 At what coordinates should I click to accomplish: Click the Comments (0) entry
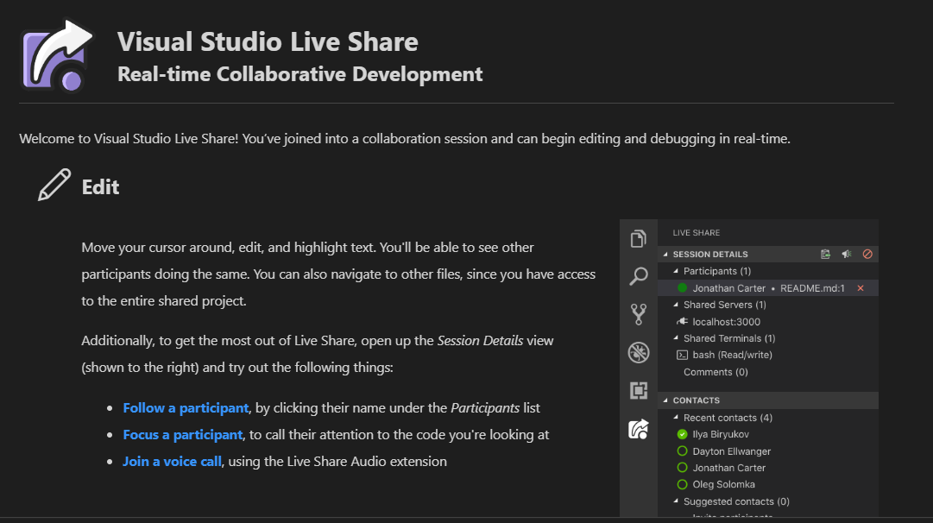tap(716, 371)
